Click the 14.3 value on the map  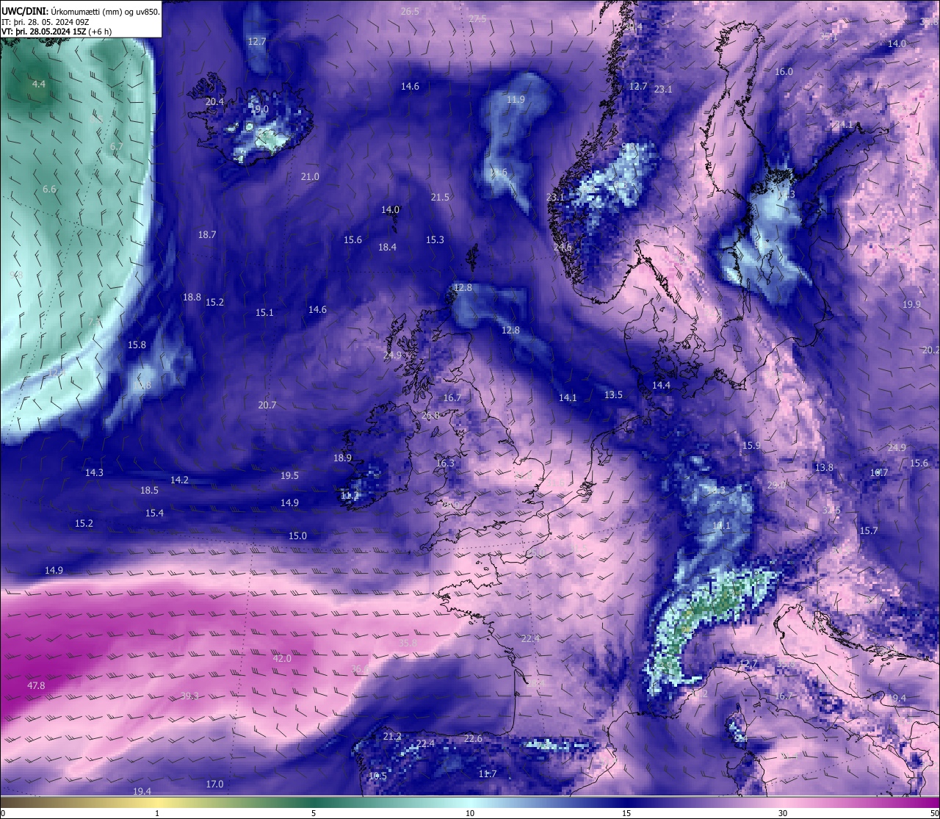94,473
